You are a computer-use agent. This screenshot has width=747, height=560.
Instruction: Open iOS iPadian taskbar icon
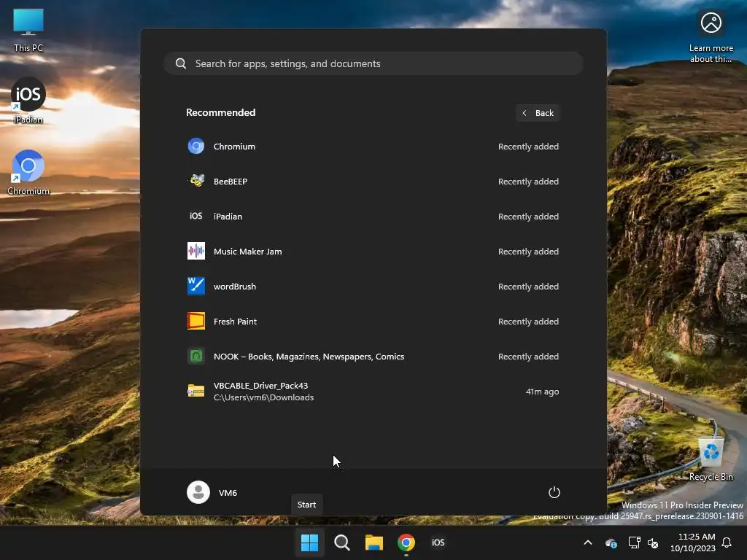[x=438, y=542]
